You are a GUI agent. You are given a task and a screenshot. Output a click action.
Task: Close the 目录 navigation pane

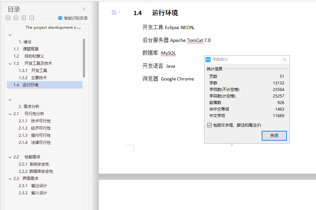pyautogui.click(x=84, y=9)
